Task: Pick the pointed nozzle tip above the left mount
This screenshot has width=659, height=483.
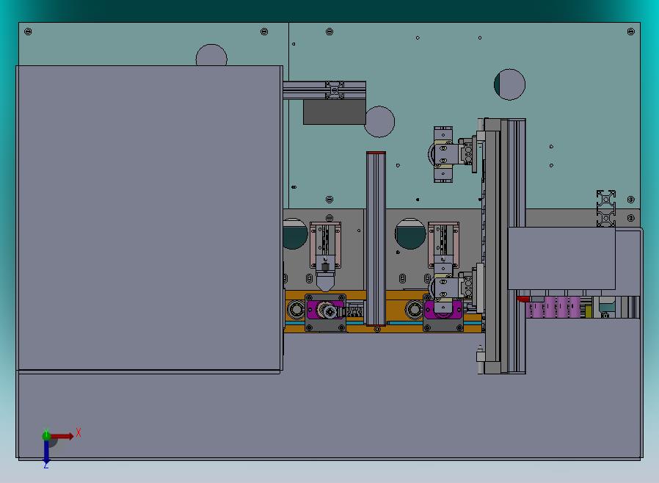Action: click(x=325, y=282)
